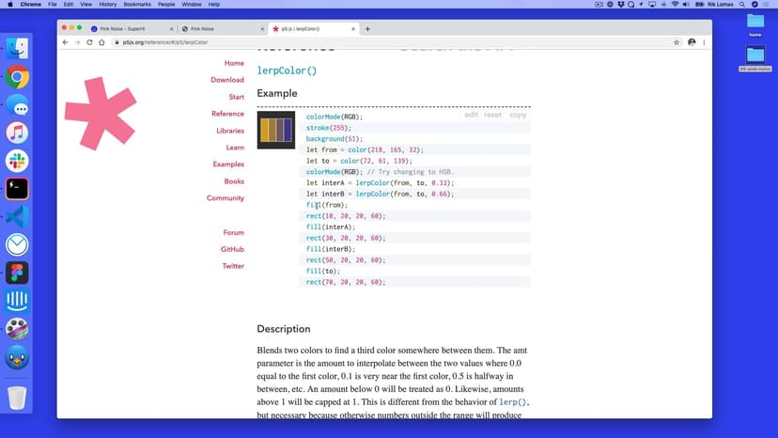The height and width of the screenshot is (438, 778).
Task: Open Slack from the dock
Action: [x=17, y=161]
